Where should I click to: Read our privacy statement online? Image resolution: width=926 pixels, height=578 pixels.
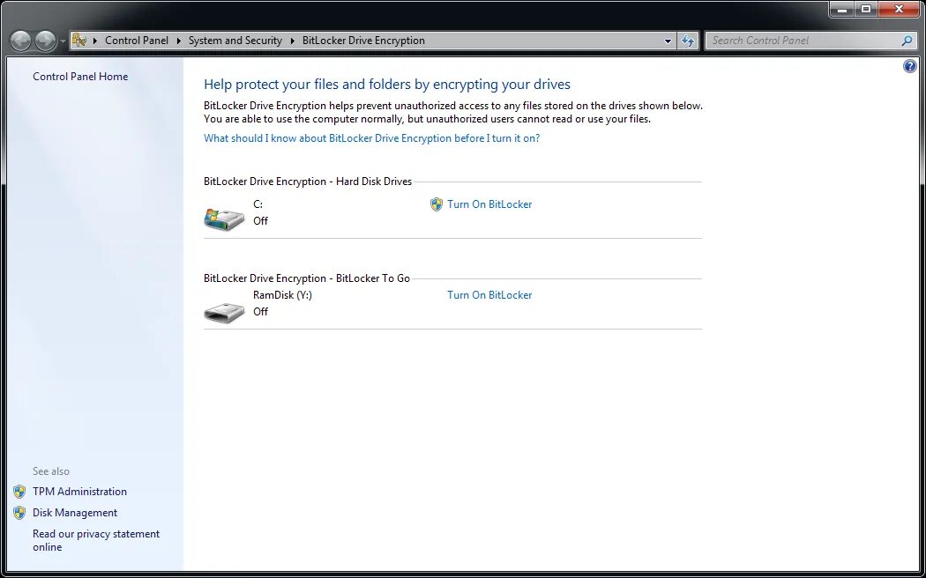point(96,540)
